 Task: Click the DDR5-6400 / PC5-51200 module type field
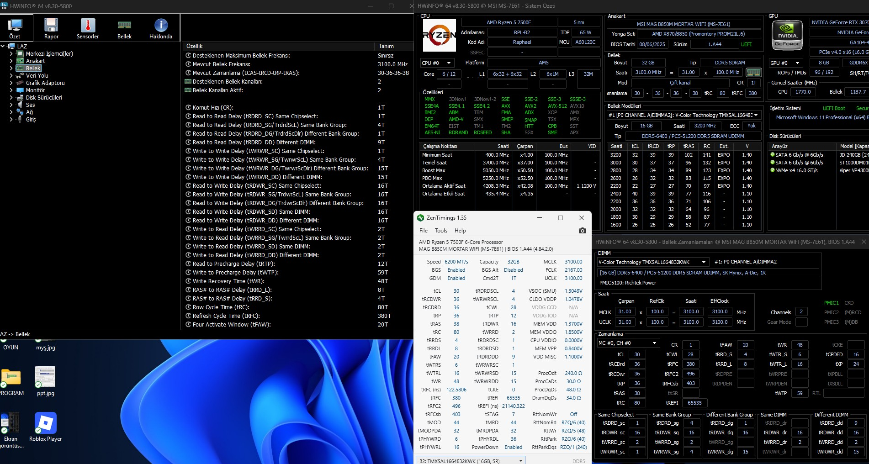tap(693, 136)
